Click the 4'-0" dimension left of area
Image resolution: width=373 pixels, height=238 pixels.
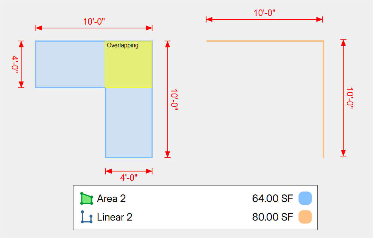[x=15, y=64]
